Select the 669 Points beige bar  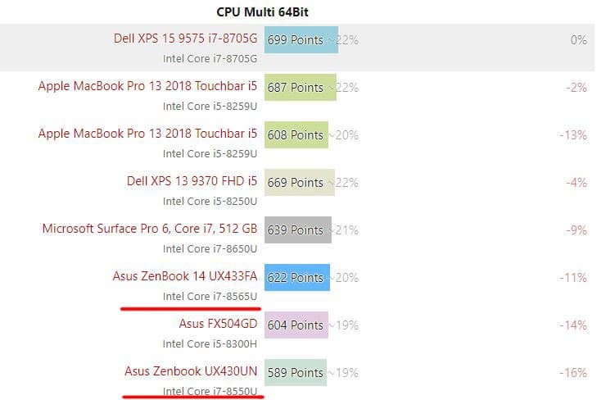coord(299,182)
